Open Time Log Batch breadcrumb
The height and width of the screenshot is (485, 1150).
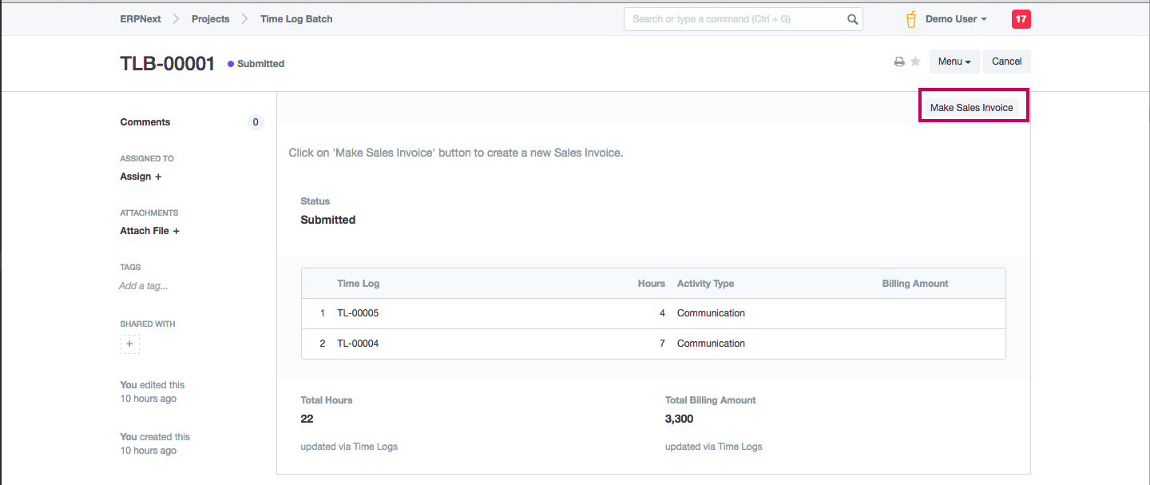[296, 19]
